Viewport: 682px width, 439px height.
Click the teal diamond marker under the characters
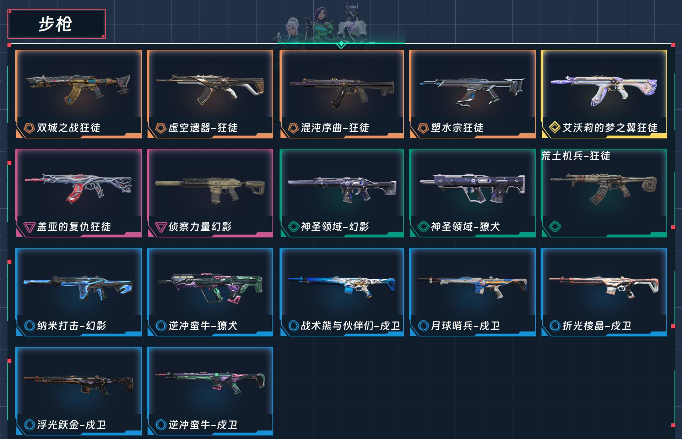pyautogui.click(x=341, y=44)
